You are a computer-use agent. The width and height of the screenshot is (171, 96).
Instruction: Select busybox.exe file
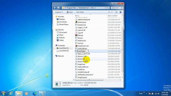click(x=82, y=25)
